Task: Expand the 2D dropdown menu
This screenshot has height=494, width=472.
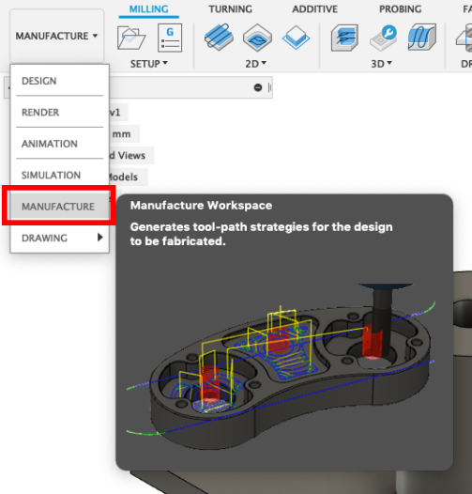Action: tap(255, 64)
